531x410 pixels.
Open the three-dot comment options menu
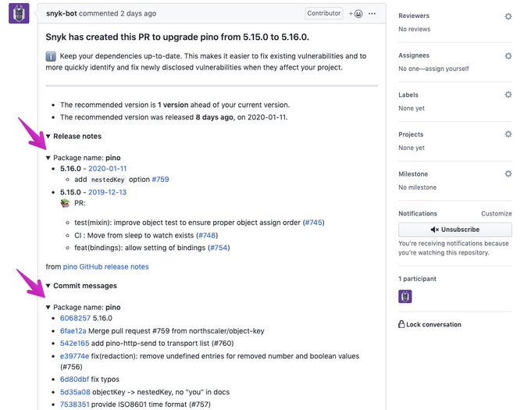coord(372,14)
